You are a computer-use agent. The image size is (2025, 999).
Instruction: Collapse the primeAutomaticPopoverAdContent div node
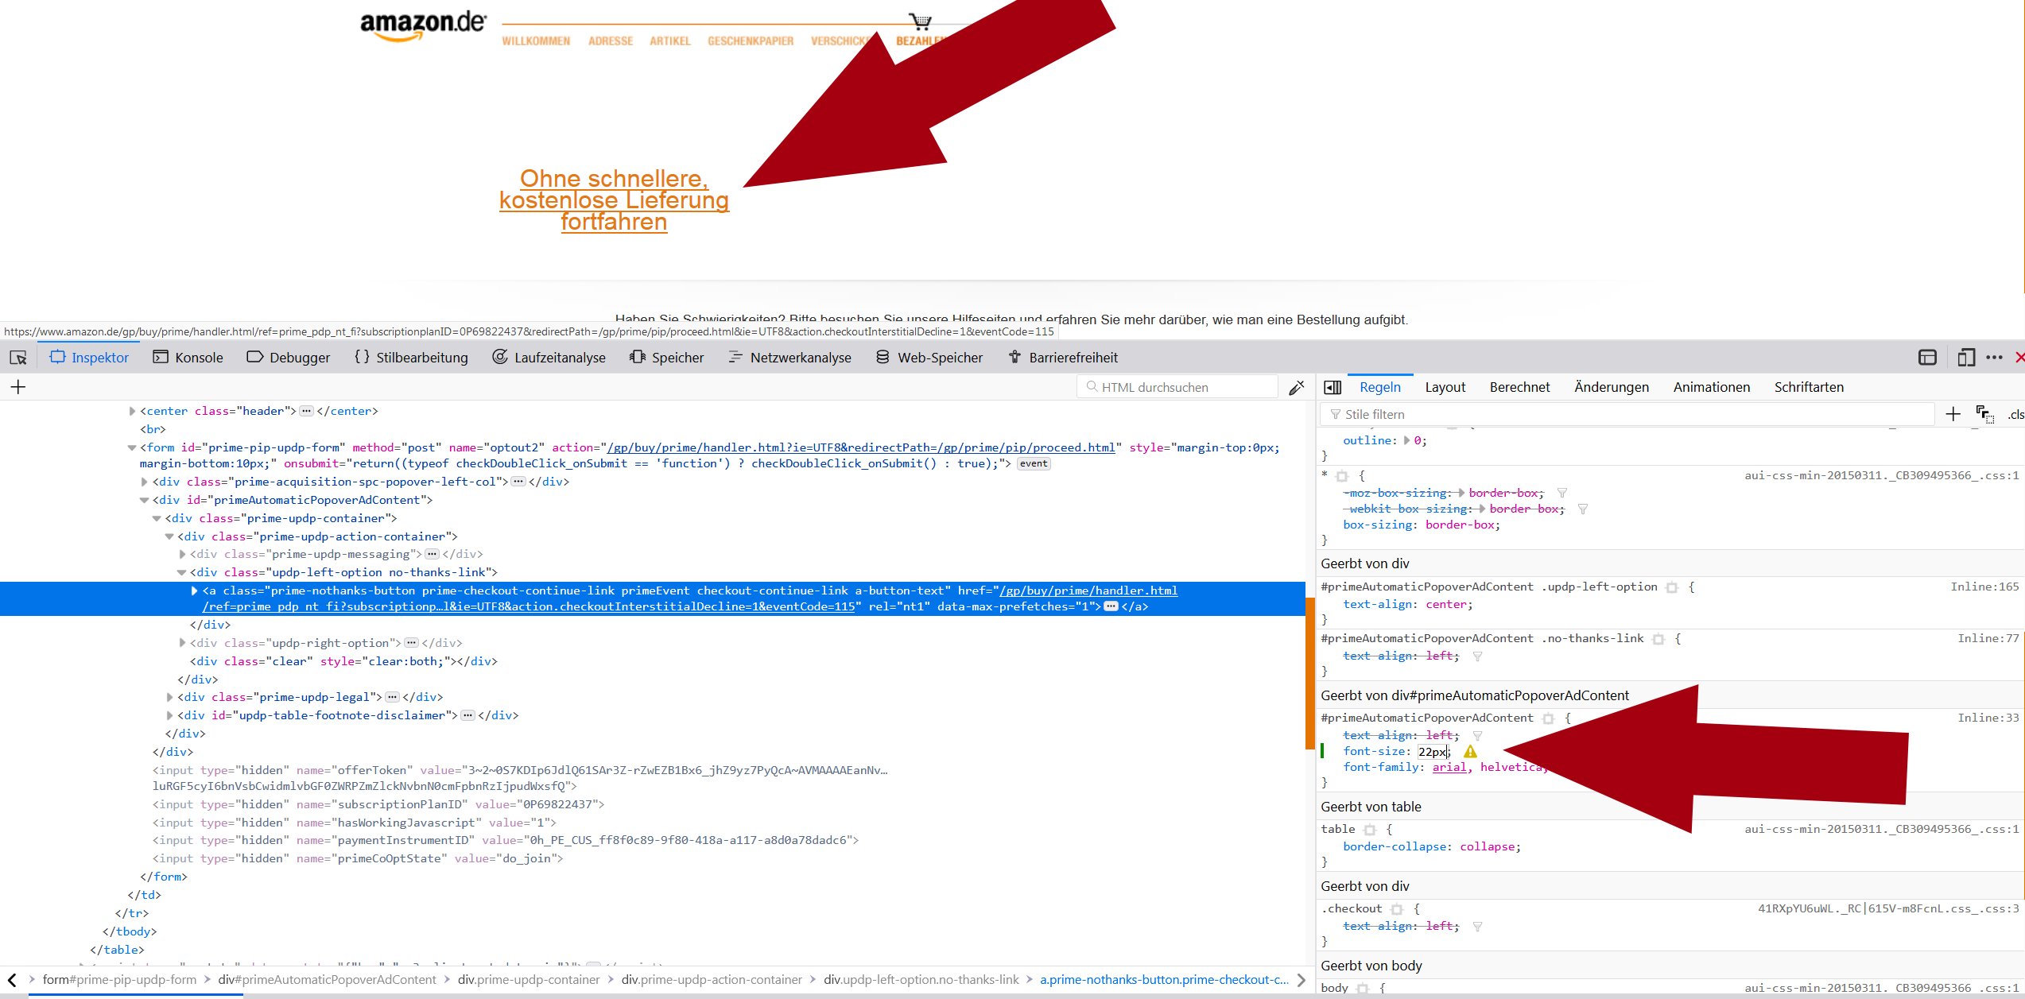(145, 500)
